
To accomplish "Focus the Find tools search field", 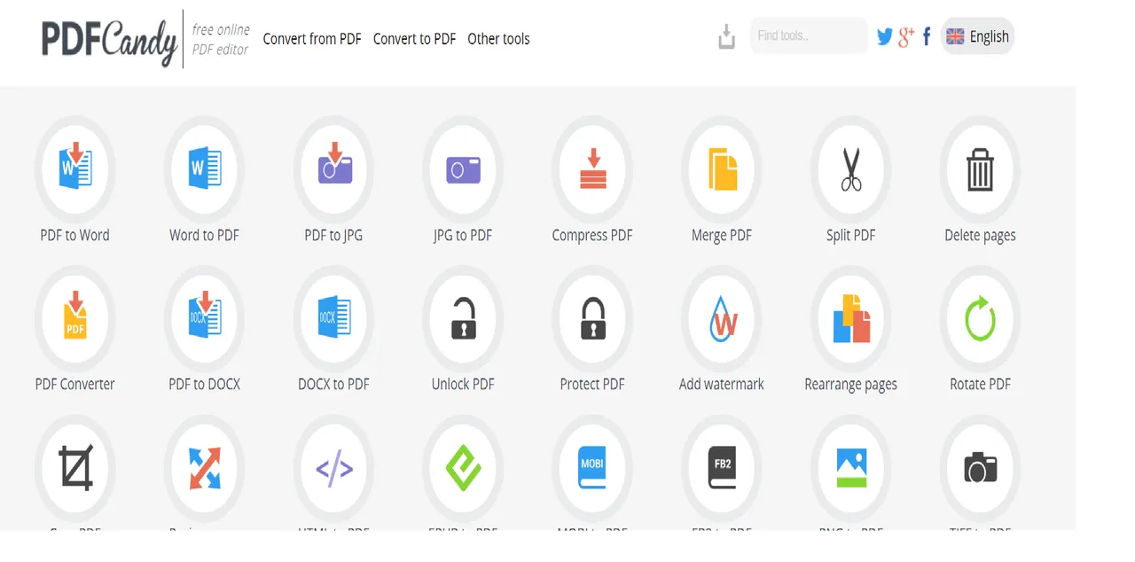I will (809, 35).
